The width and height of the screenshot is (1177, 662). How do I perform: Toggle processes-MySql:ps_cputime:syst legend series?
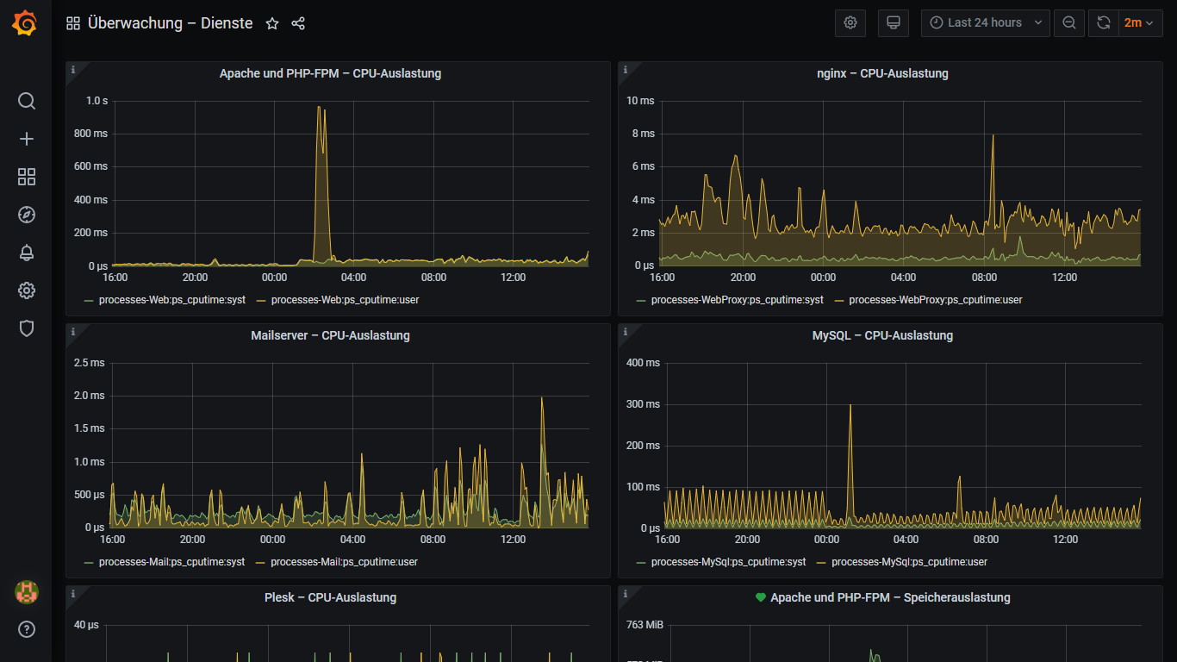[720, 562]
